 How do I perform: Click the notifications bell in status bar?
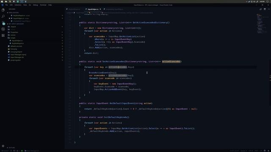click(268, 151)
